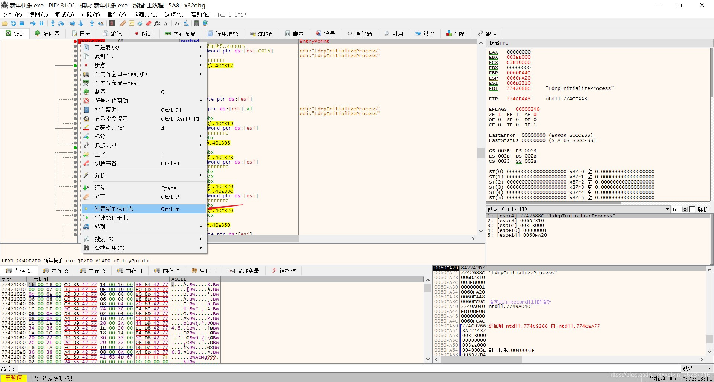Click the step into icon
This screenshot has height=382, width=714.
[52, 23]
